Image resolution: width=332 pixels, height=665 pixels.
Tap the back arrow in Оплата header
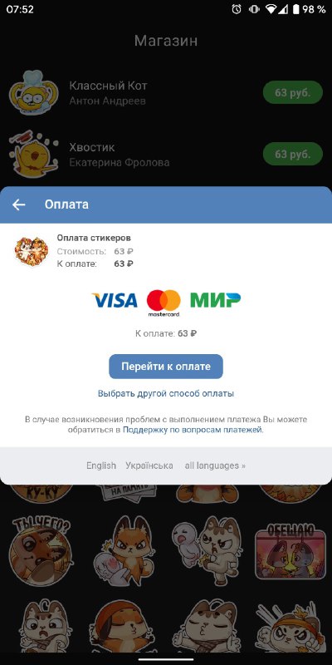coord(18,204)
